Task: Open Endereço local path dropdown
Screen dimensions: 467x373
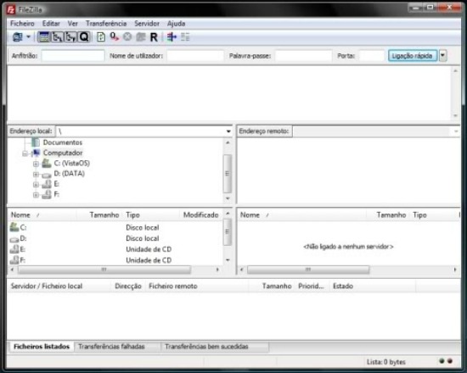Action: click(228, 131)
